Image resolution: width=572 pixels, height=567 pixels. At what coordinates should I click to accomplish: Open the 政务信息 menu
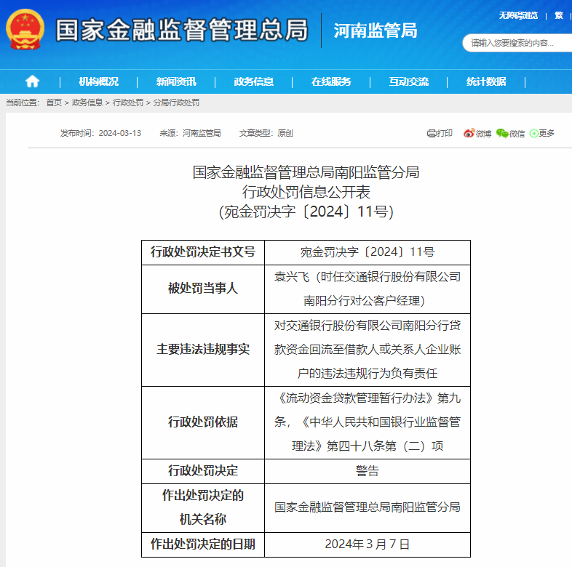click(x=253, y=81)
